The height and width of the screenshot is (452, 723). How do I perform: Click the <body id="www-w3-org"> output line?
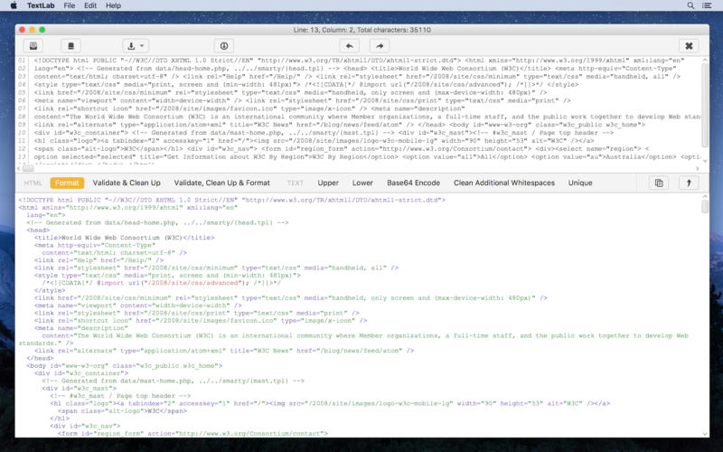tap(125, 365)
